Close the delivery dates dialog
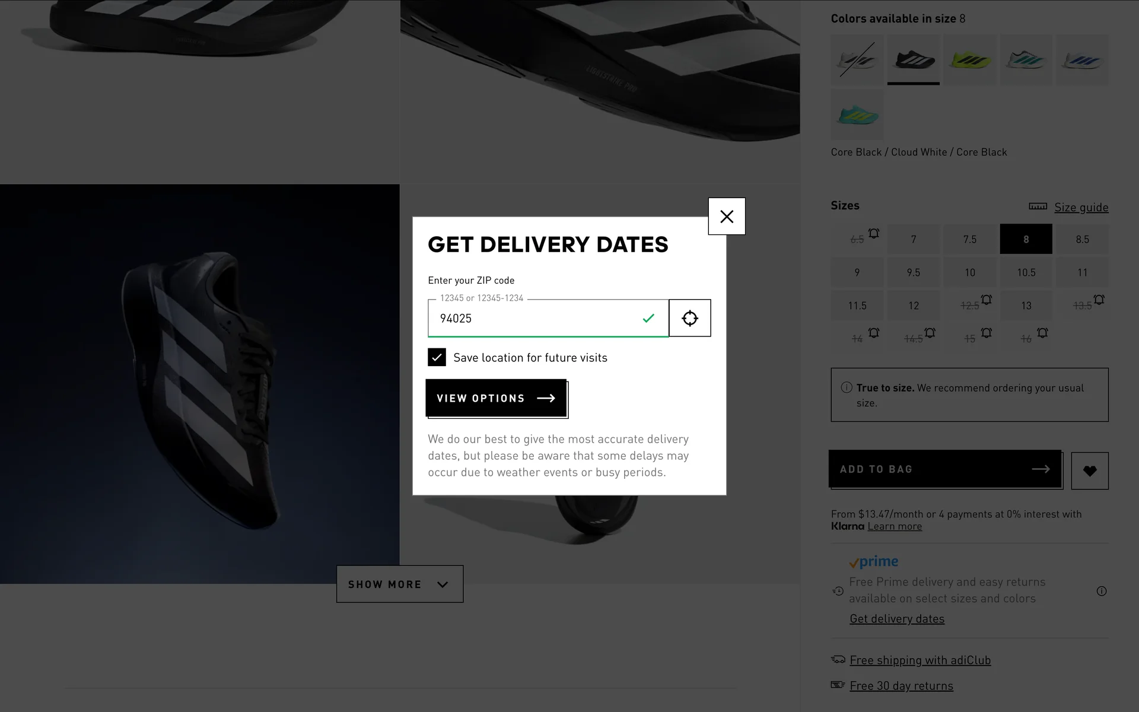1139x712 pixels. [726, 217]
